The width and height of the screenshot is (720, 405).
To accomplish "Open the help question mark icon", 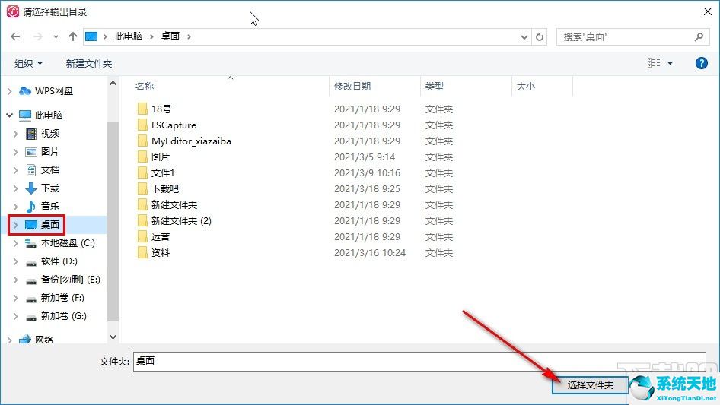I will [x=701, y=63].
